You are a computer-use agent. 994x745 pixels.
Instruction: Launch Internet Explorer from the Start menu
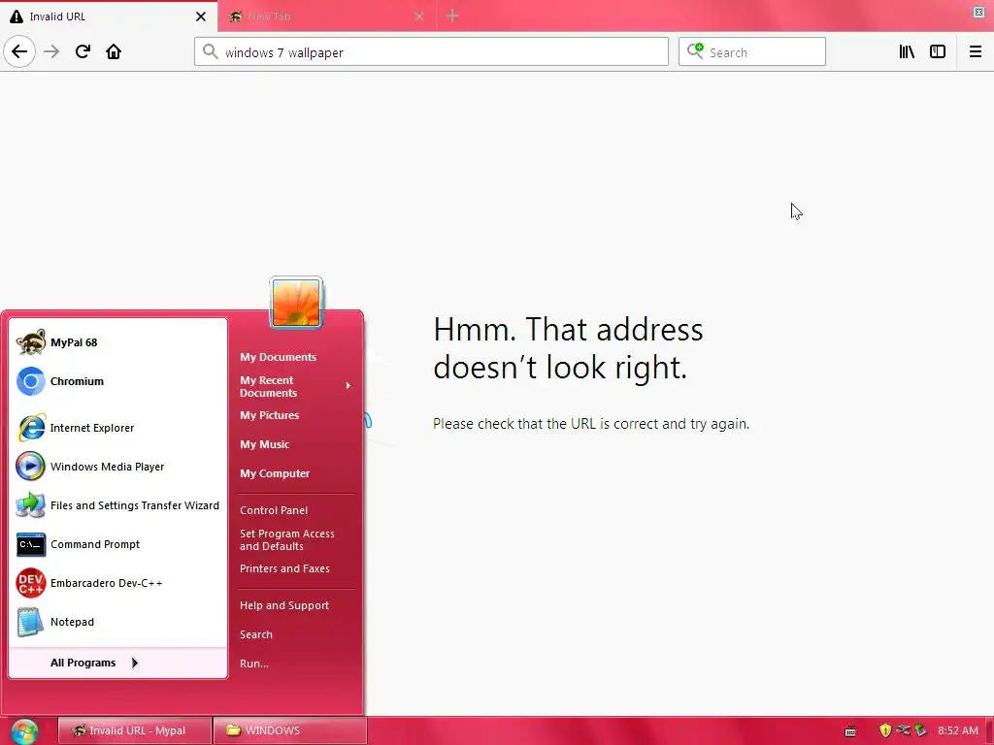tap(118, 428)
